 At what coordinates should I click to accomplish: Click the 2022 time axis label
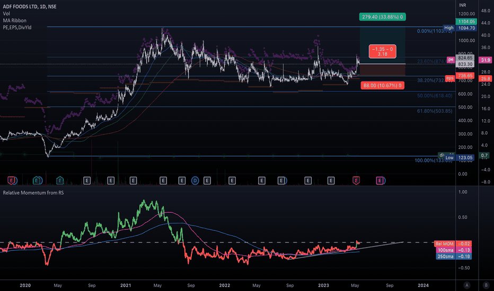click(224, 285)
